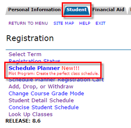
Task: Open the Select Term link
Action: point(25,54)
